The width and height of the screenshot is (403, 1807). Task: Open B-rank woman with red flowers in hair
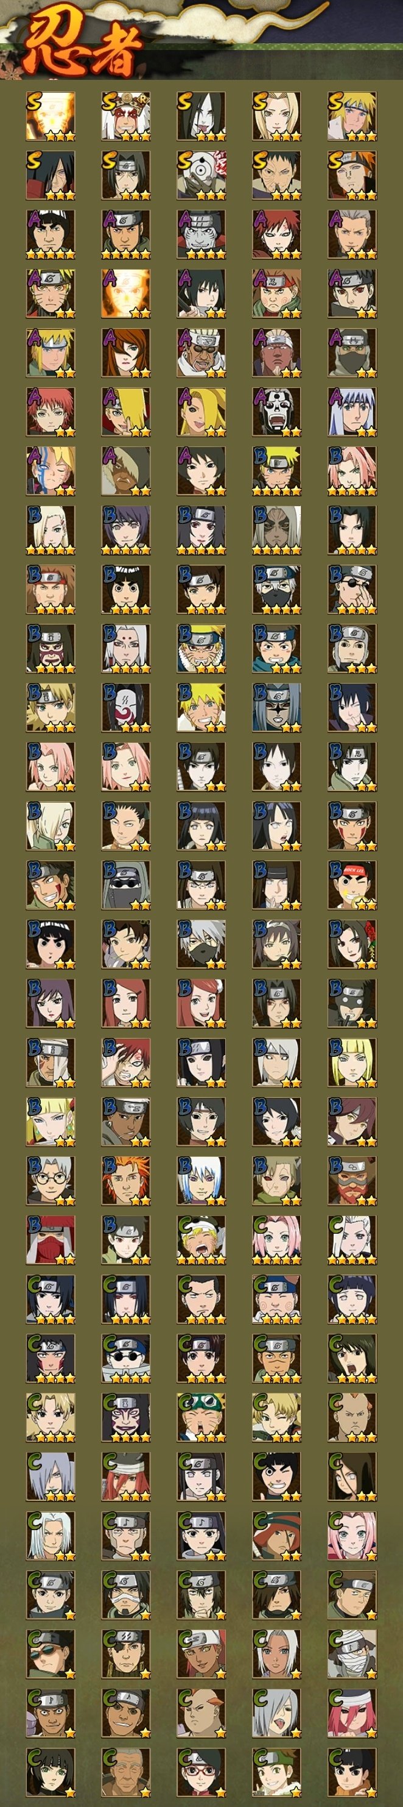pos(352,944)
